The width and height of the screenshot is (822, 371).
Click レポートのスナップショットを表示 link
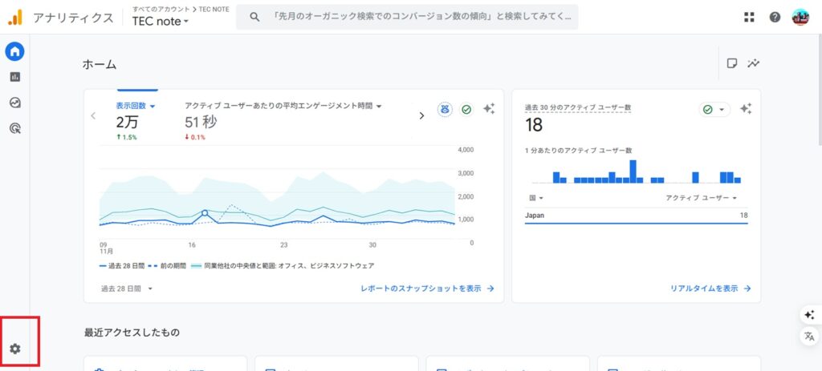(x=427, y=288)
